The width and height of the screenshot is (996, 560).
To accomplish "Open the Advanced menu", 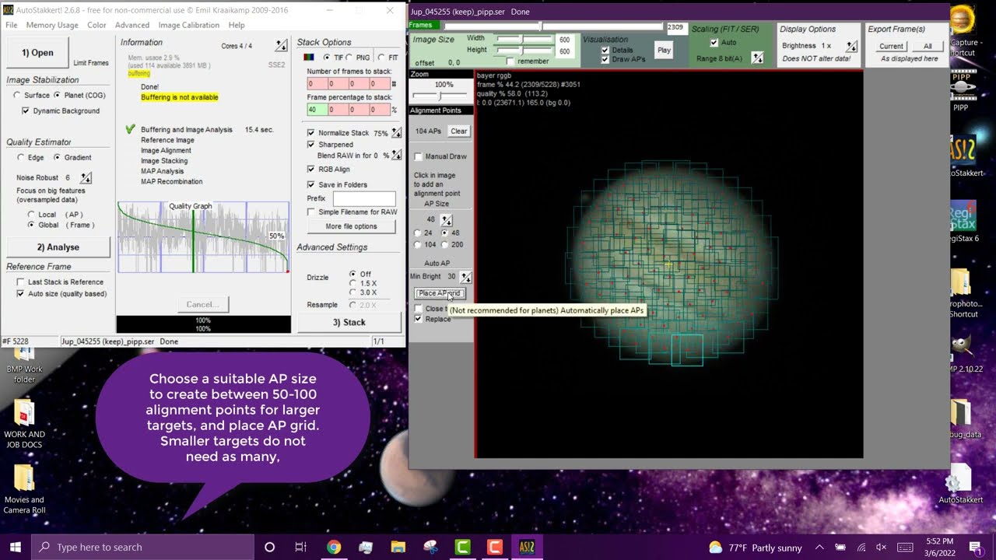I will [x=132, y=25].
